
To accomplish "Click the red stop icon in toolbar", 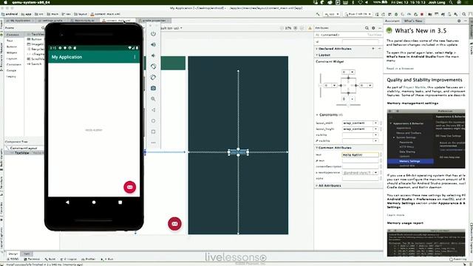I will [422, 14].
